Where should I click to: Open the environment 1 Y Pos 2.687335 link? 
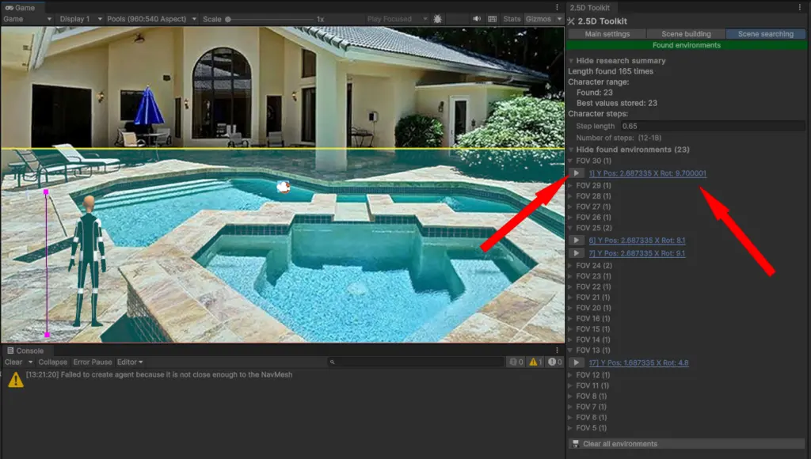(647, 173)
